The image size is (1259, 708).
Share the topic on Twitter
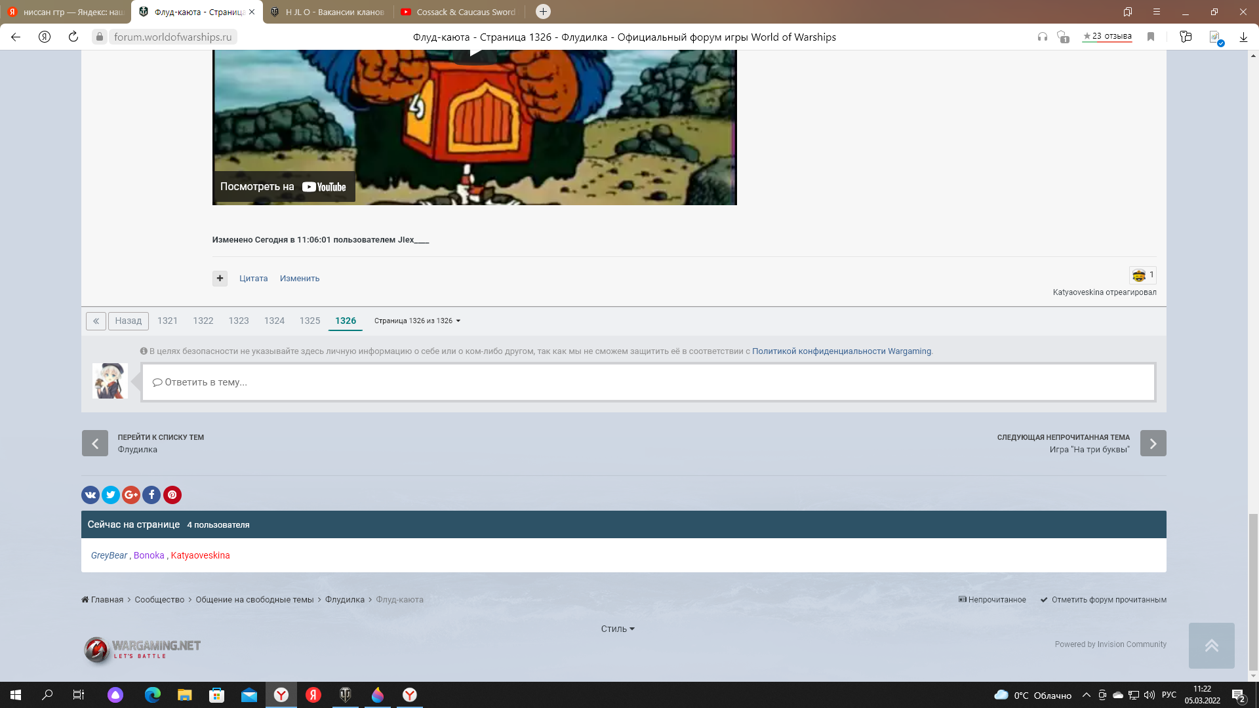(x=111, y=495)
